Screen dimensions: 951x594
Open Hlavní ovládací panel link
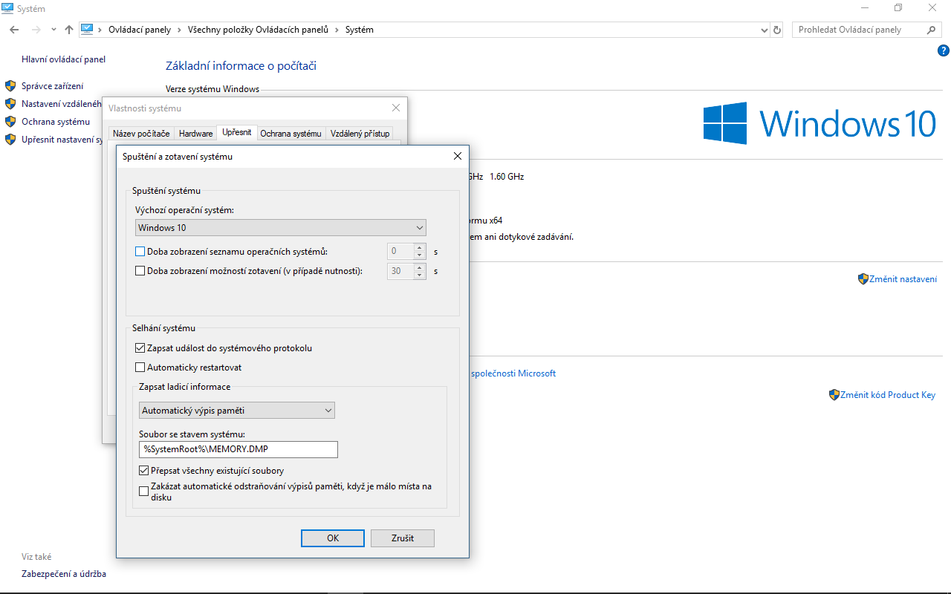click(63, 59)
